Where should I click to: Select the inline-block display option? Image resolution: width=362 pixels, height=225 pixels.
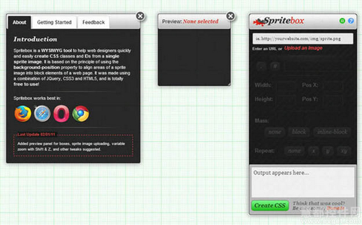point(332,132)
